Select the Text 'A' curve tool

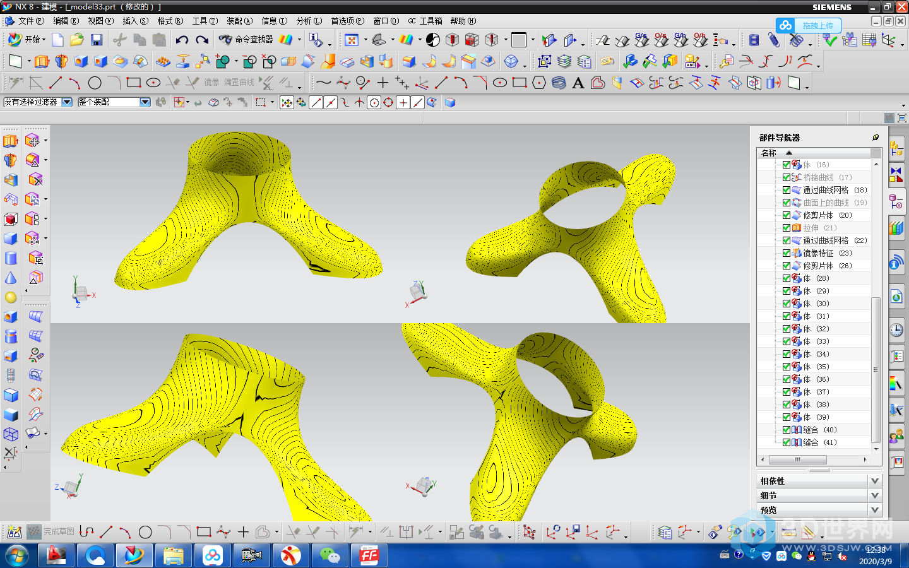click(578, 83)
